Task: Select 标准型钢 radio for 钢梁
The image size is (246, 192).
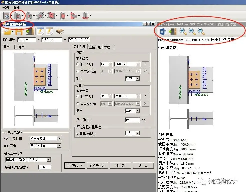Action: [78, 64]
